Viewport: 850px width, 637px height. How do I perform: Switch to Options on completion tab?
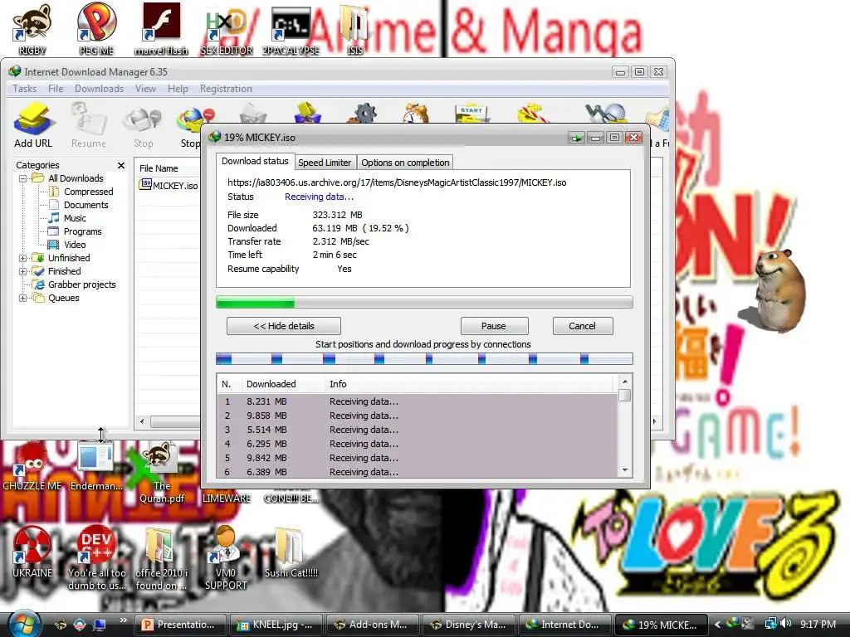pyautogui.click(x=405, y=163)
